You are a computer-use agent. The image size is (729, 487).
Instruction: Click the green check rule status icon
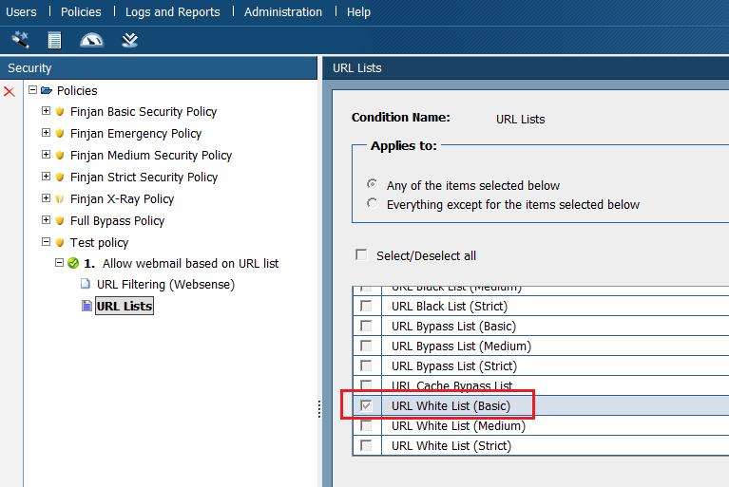[73, 264]
